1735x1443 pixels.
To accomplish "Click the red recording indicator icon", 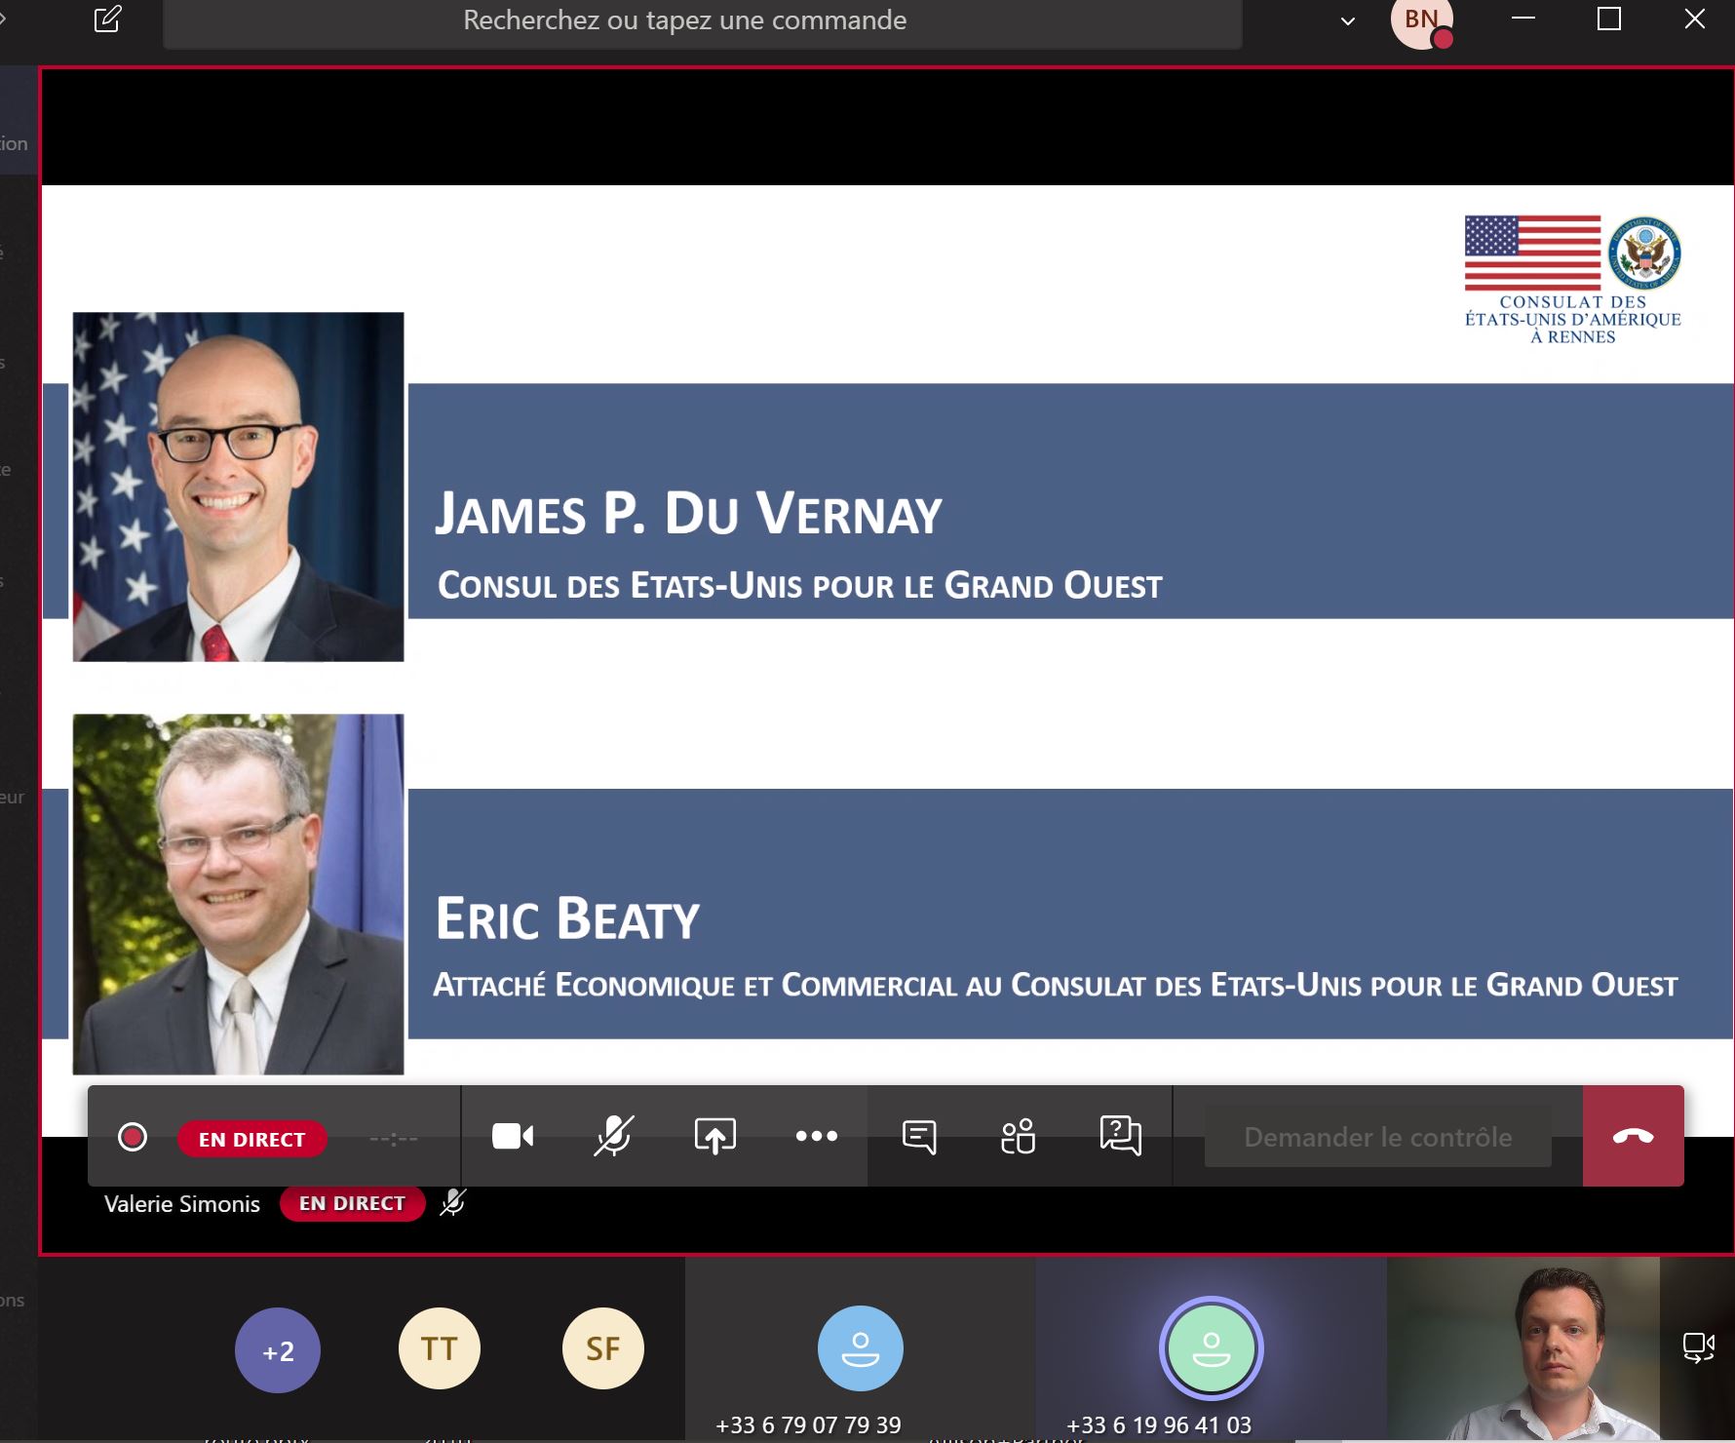I will coord(133,1137).
